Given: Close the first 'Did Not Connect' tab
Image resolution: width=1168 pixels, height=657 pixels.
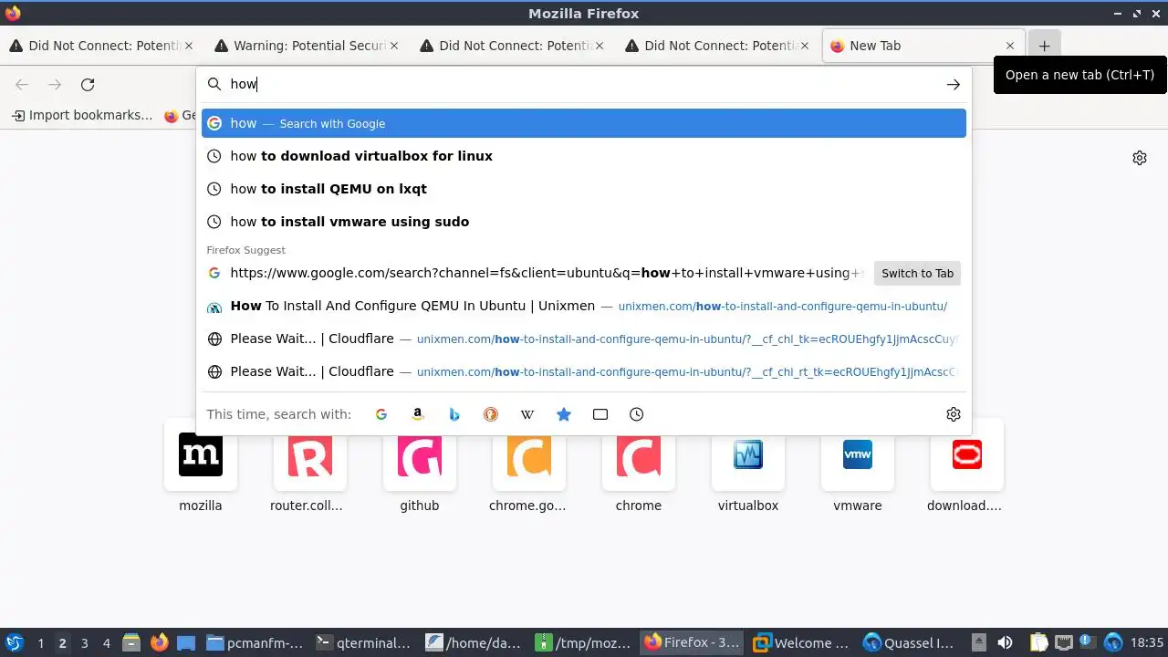Looking at the screenshot, I should coord(189,46).
